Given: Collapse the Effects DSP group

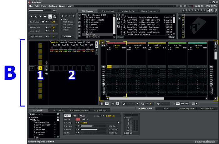Looking at the screenshot, I should 31,120.
